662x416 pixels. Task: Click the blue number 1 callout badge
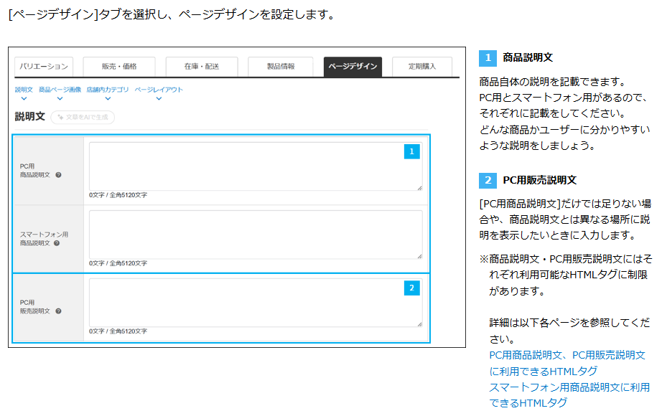tap(411, 151)
